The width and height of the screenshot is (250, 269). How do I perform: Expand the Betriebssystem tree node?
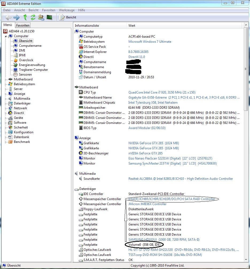click(x=6, y=84)
